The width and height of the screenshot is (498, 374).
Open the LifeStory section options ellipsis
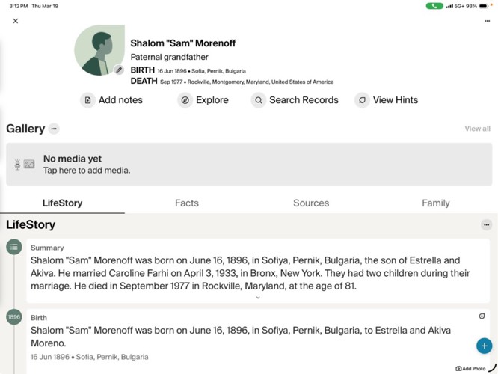[x=486, y=224]
